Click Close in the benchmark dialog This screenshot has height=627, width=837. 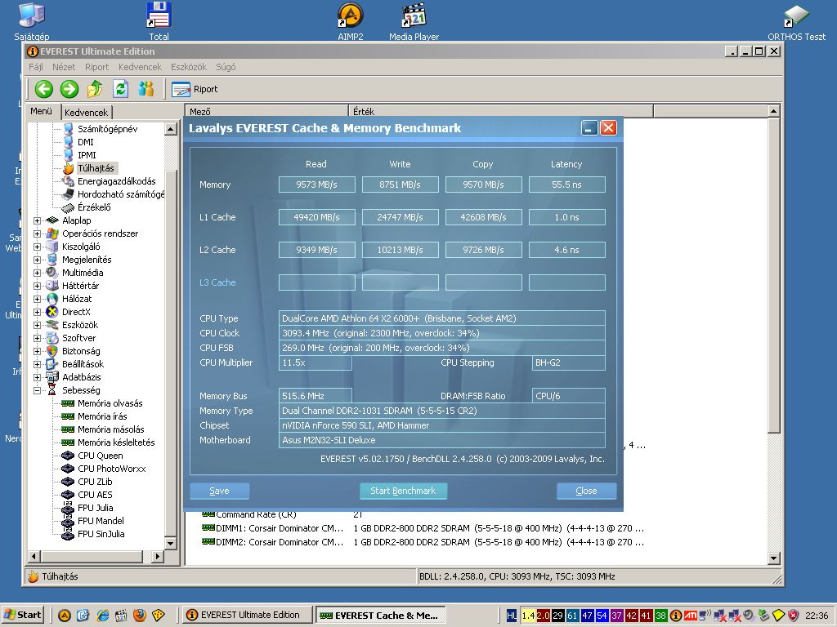tap(586, 491)
